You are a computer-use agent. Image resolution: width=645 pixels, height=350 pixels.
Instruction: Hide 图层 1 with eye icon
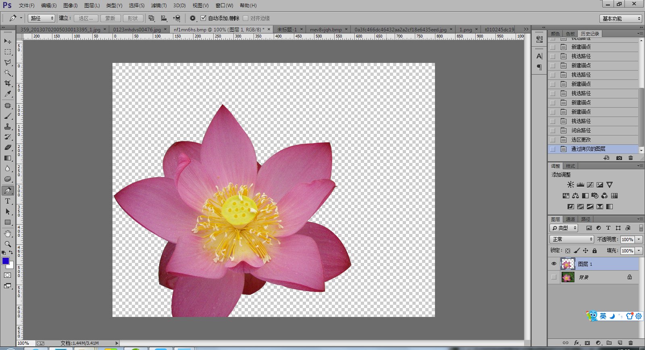[x=554, y=264]
